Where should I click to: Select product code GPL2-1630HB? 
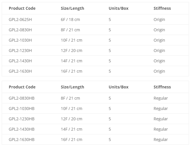[21, 140]
